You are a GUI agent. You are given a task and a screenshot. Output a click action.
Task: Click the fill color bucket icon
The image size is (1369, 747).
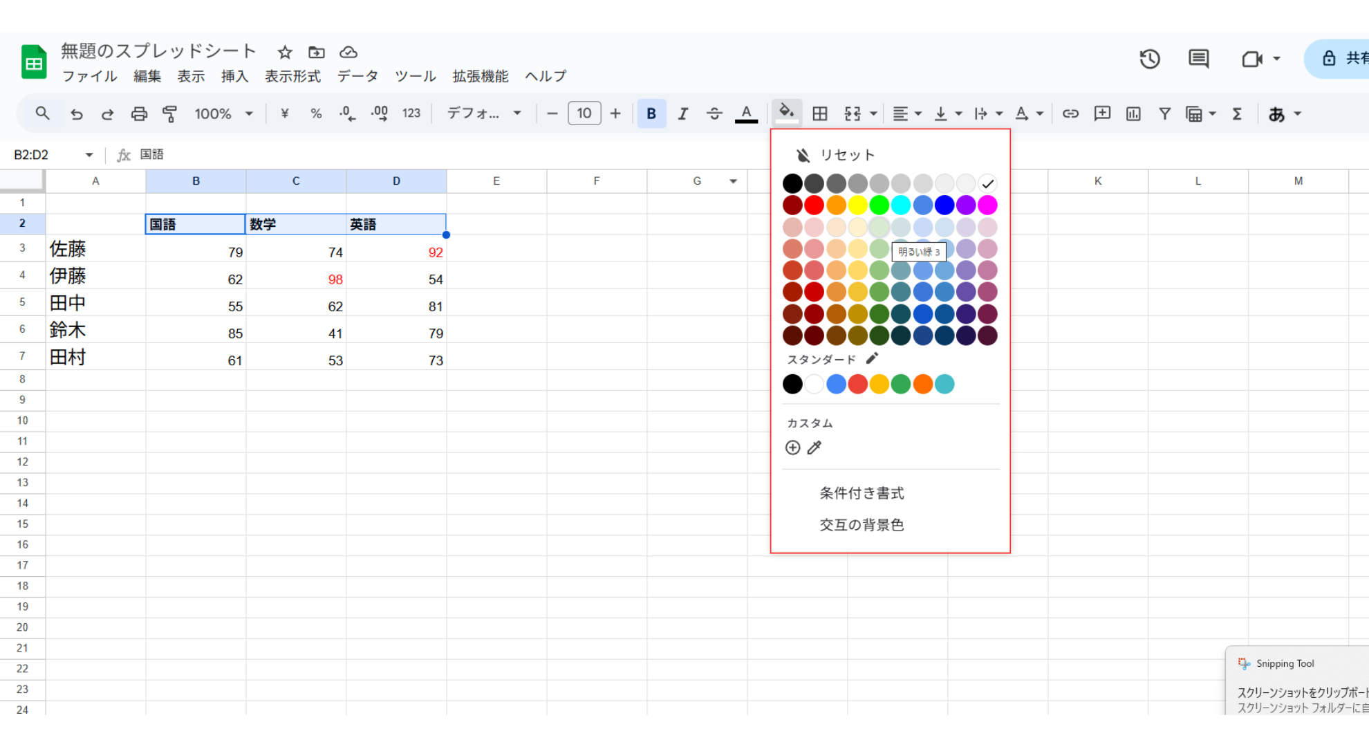coord(786,113)
